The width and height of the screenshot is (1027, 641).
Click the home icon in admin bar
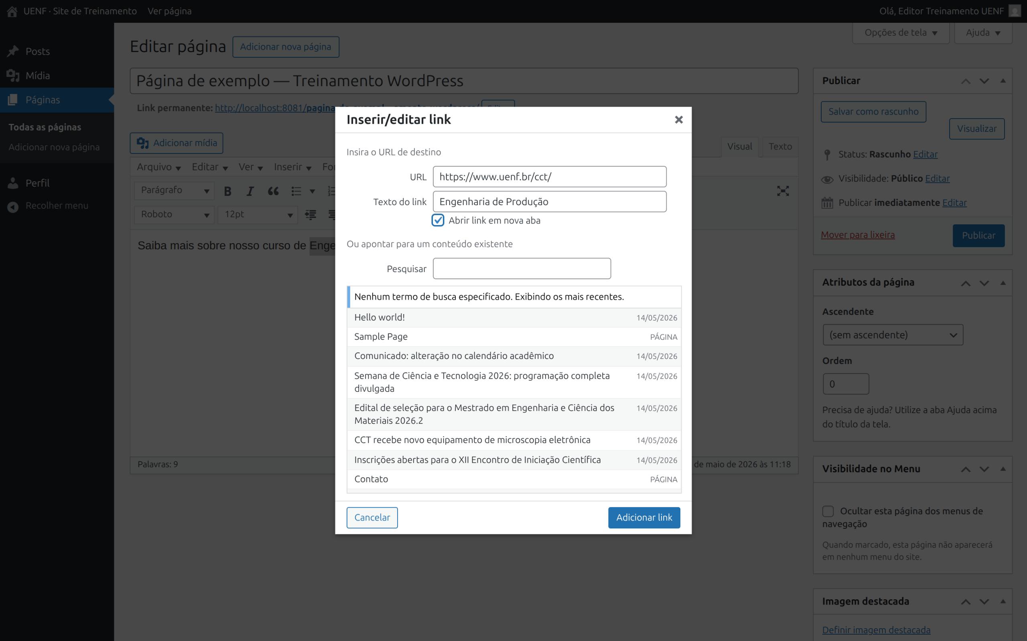pos(12,11)
